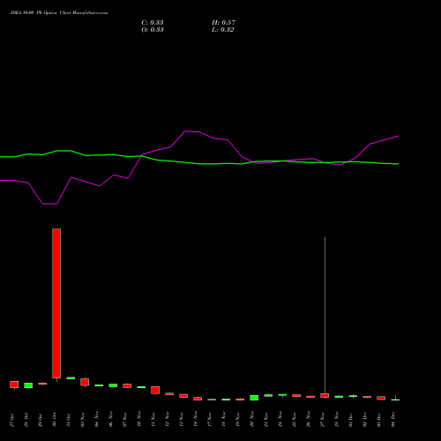Image resolution: width=441 pixels, height=441 pixels.
Task: Click the '31 Oct' date axis label
Action: (x=68, y=420)
